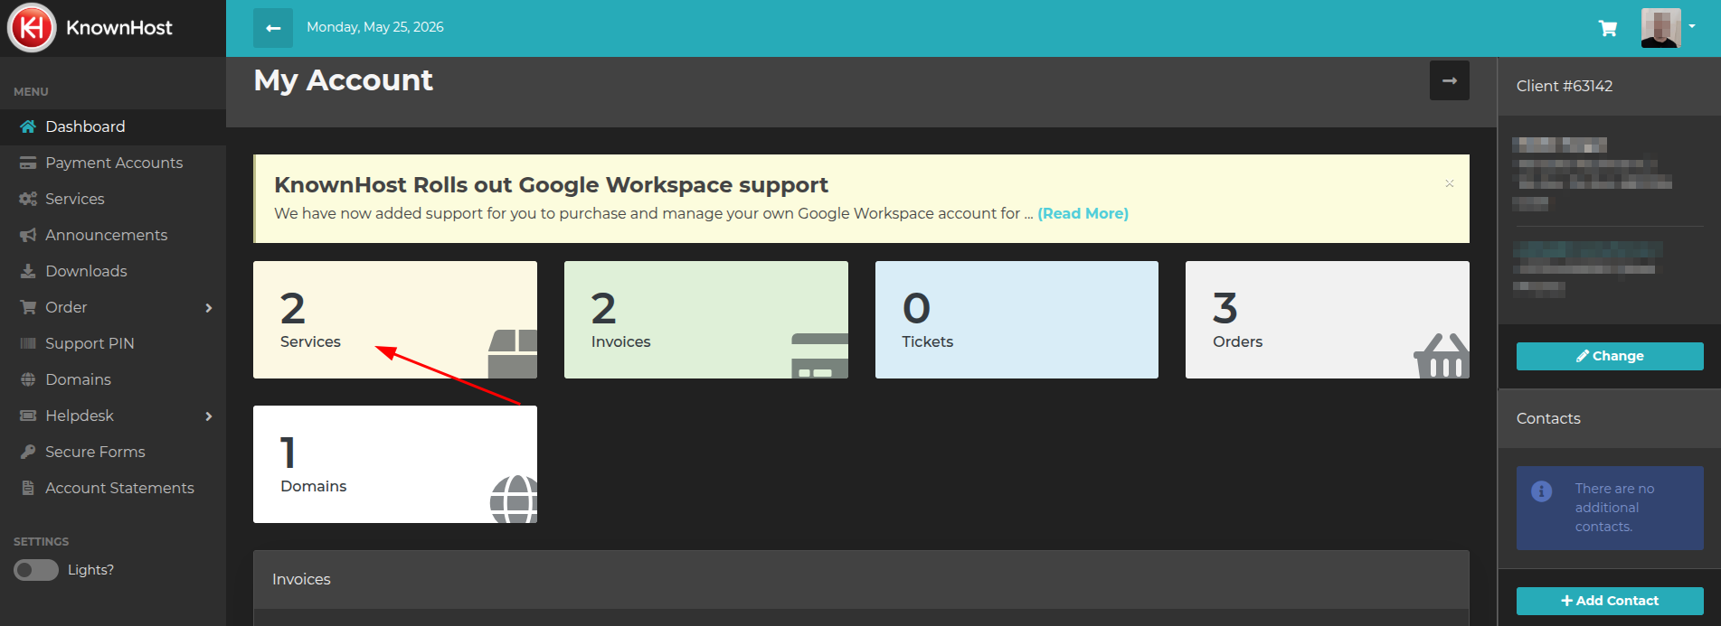Viewport: 1721px width, 626px height.
Task: Open the 2 Services card
Action: point(395,320)
